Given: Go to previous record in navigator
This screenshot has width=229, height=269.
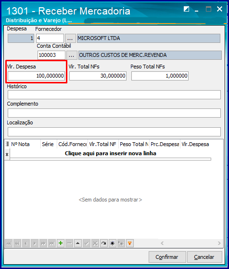Looking at the screenshot, I should pyautogui.click(x=26, y=243).
